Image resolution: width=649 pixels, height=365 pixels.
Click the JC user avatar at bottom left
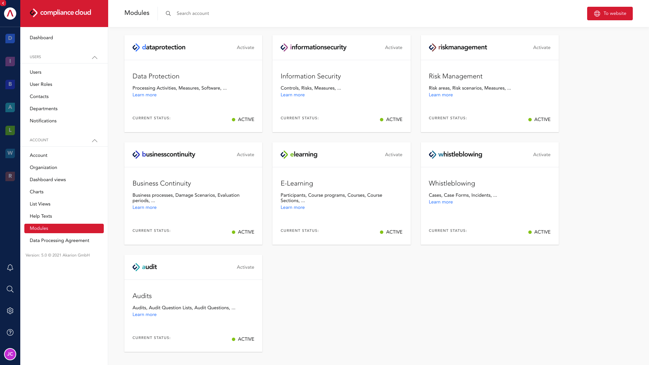click(10, 354)
